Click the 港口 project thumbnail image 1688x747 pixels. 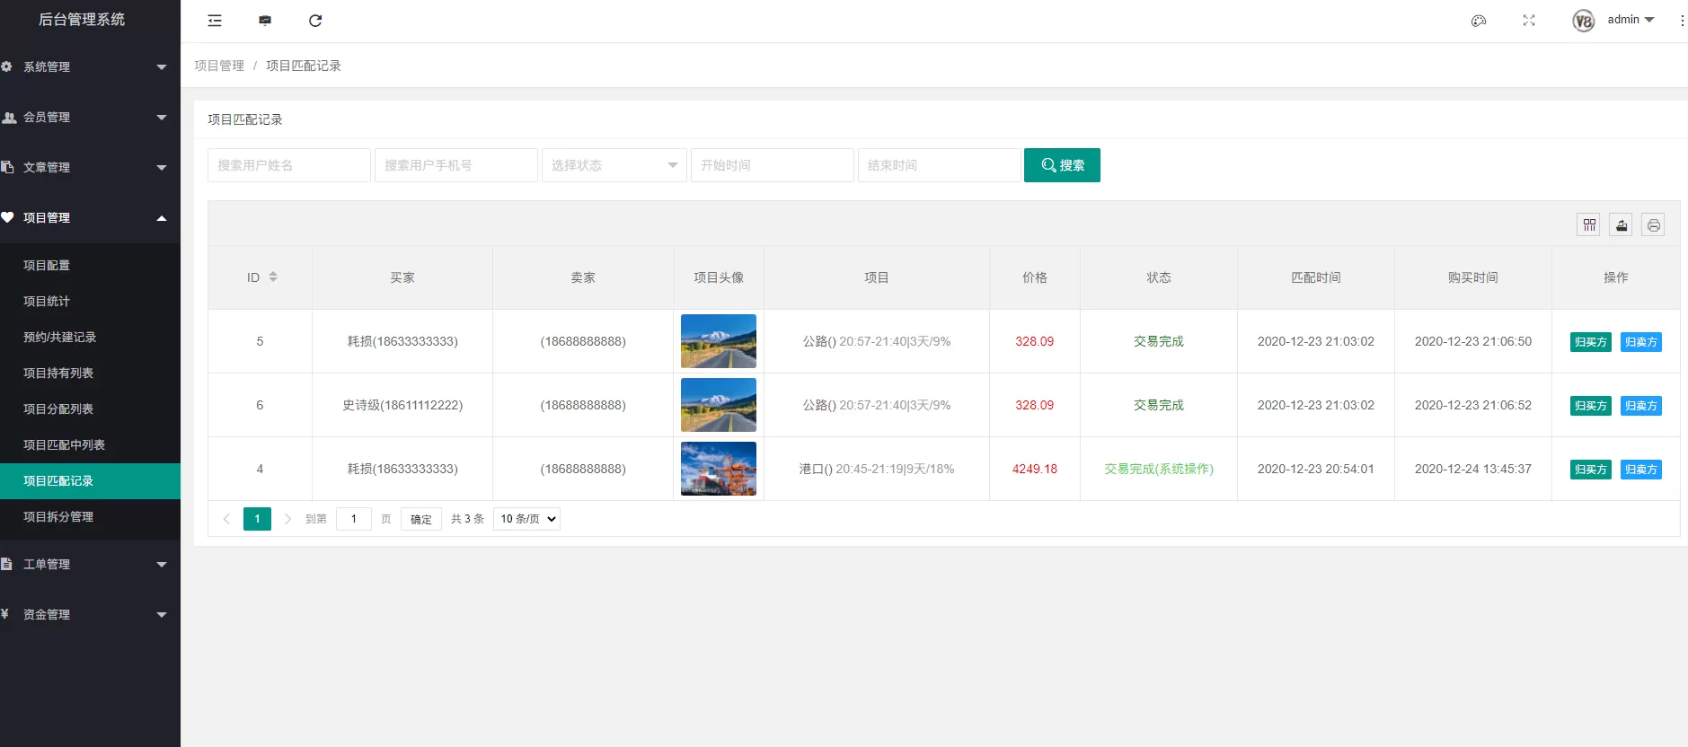pos(719,469)
